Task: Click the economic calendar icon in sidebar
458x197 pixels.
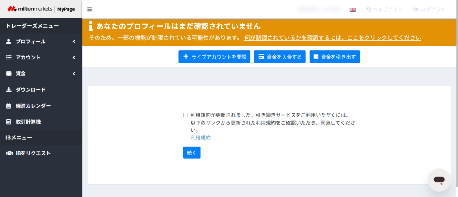Action: (x=8, y=106)
